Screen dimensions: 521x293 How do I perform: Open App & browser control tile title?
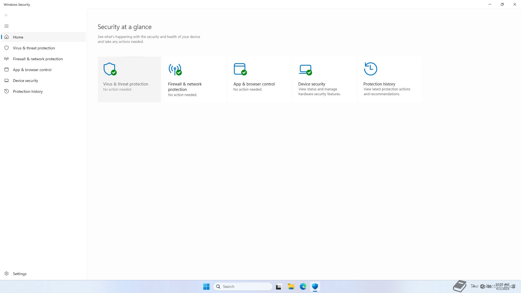point(254,84)
